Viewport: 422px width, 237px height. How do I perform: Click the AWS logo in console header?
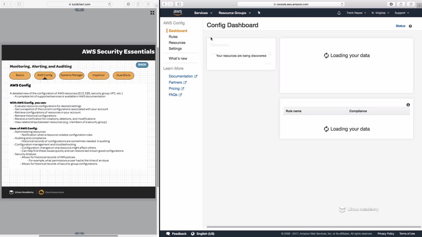(178, 13)
